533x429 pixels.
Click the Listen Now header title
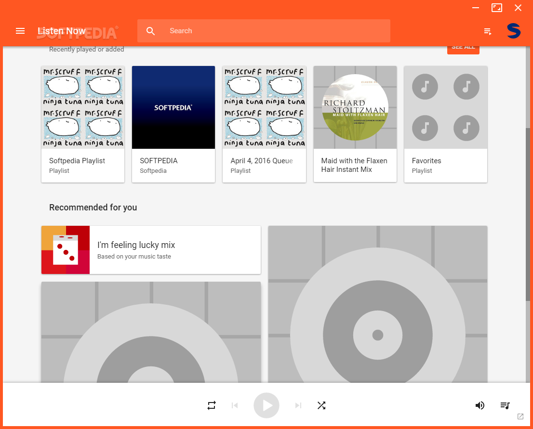tap(62, 31)
